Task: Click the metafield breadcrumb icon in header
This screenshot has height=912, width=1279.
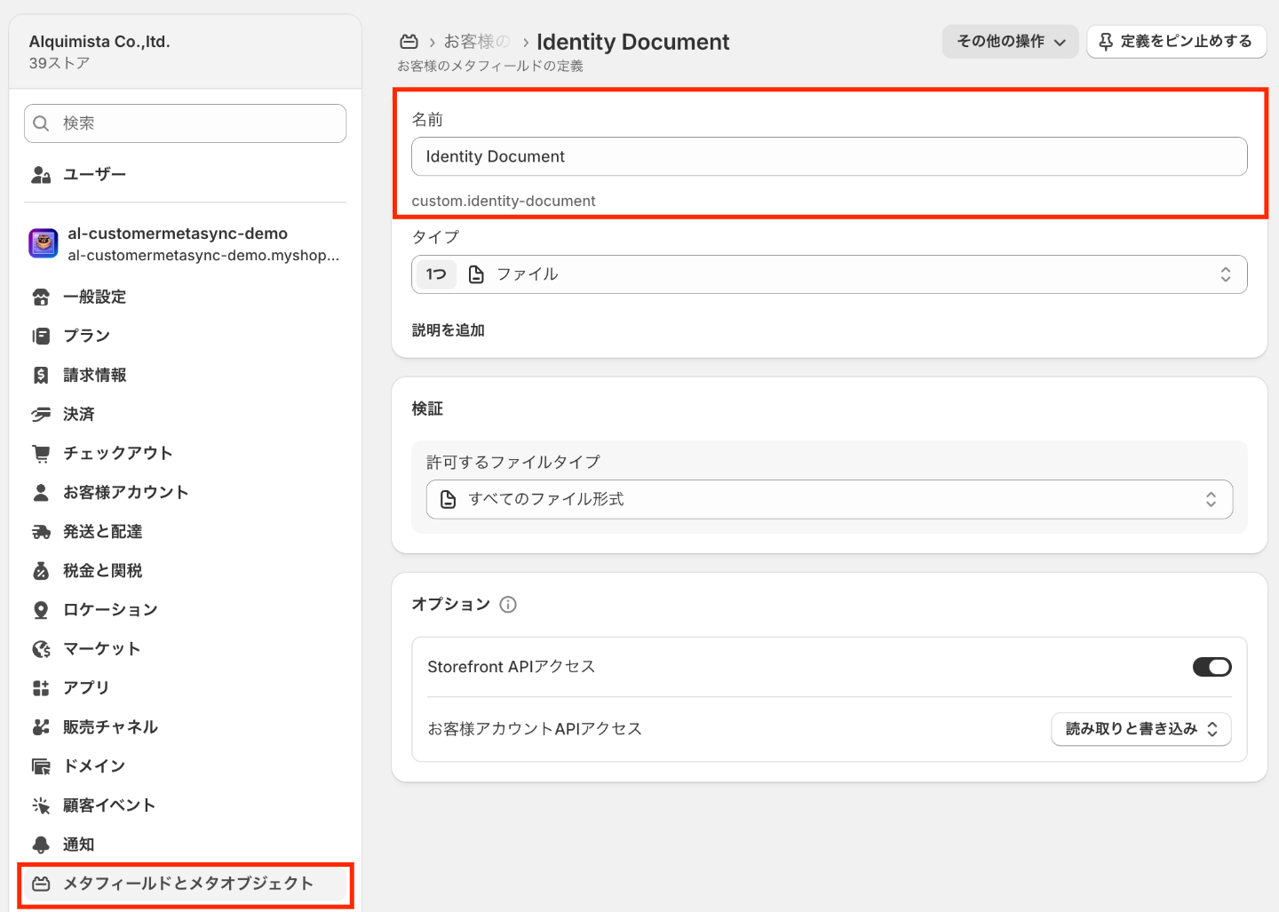Action: tap(409, 42)
